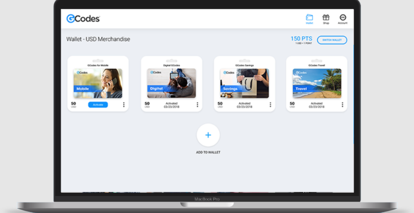This screenshot has width=414, height=213.
Task: Click the GCodes Travel title
Action: [317, 65]
